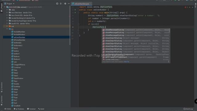The image size is (197, 111).
Task: Select block class in tree
Action: (16, 48)
